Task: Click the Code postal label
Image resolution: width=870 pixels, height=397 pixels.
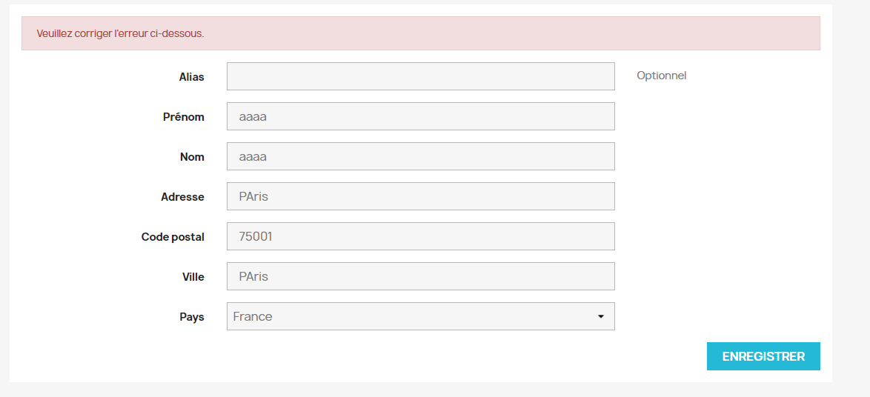Action: point(173,237)
